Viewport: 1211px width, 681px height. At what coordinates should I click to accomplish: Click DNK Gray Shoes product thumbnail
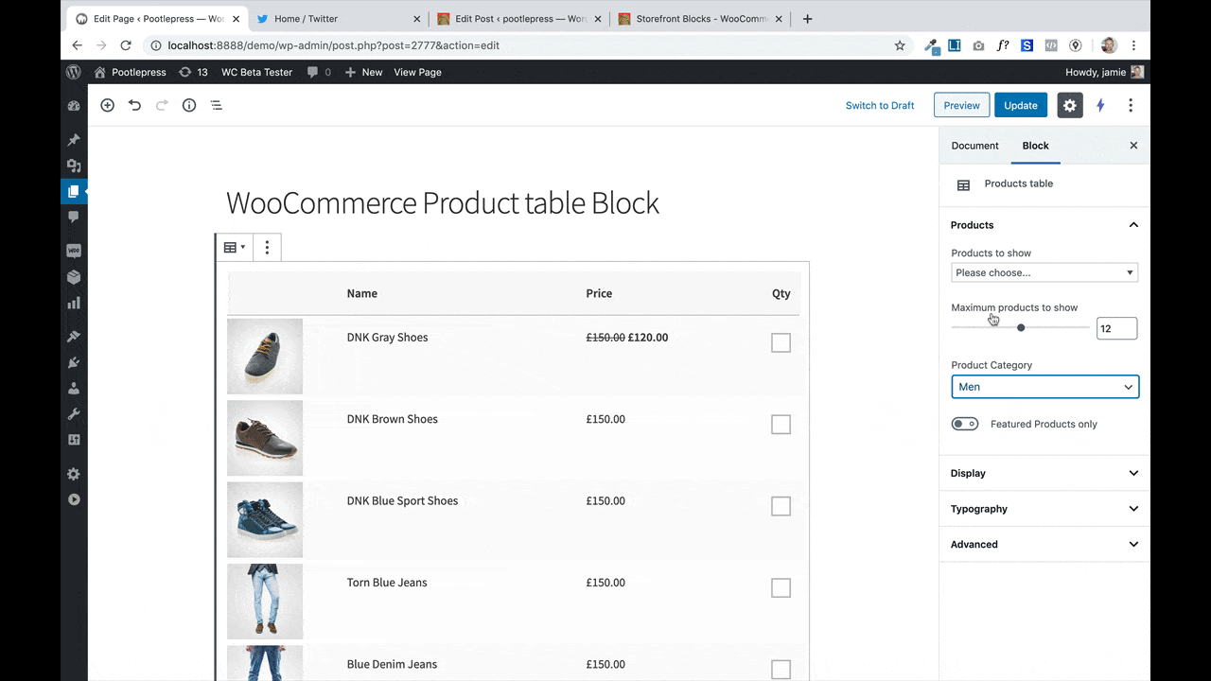click(x=265, y=357)
